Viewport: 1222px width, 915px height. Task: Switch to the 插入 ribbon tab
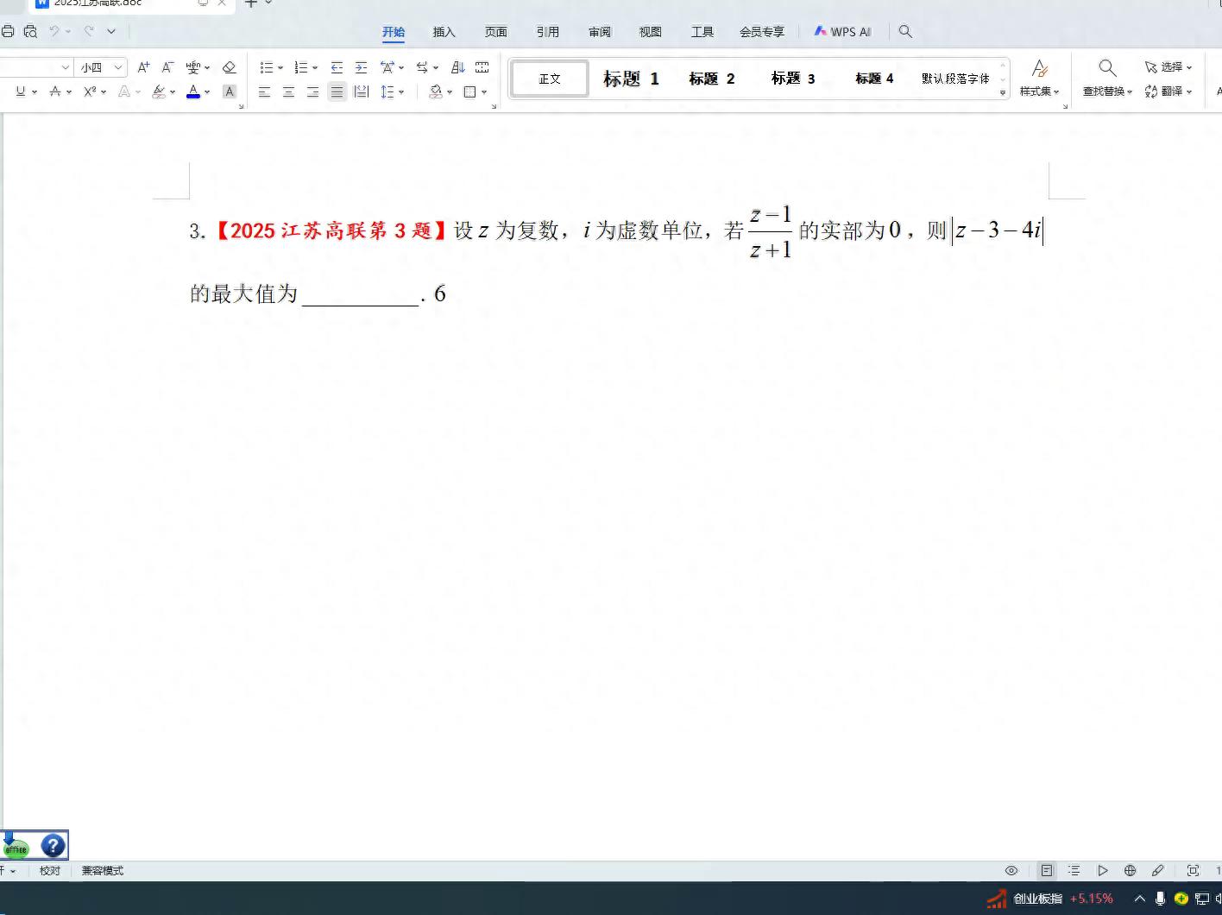[444, 31]
